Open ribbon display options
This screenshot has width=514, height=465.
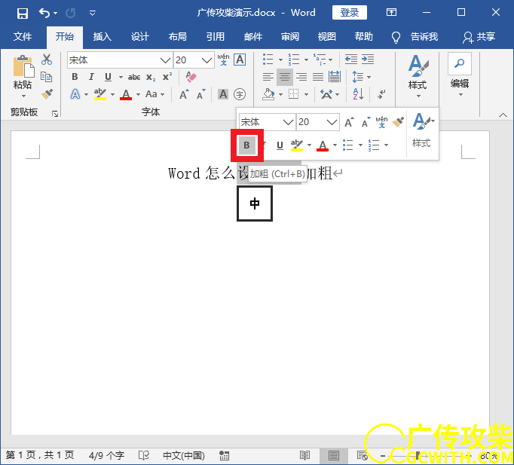point(391,13)
